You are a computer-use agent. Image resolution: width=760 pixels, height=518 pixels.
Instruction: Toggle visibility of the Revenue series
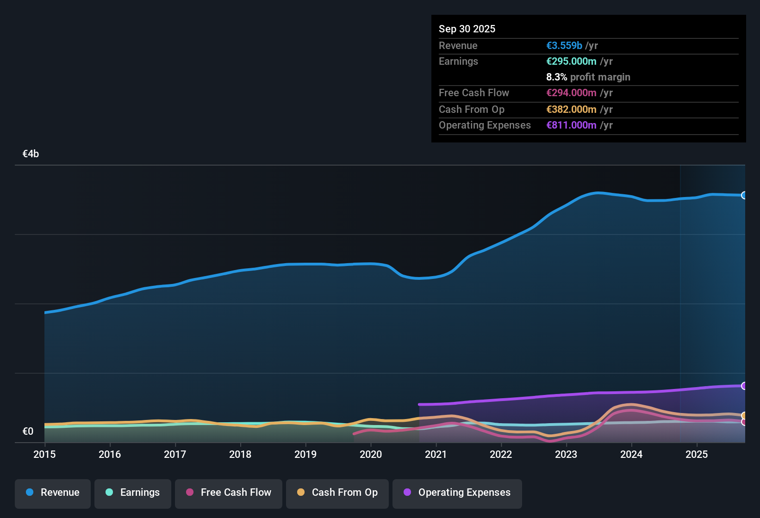coord(52,493)
